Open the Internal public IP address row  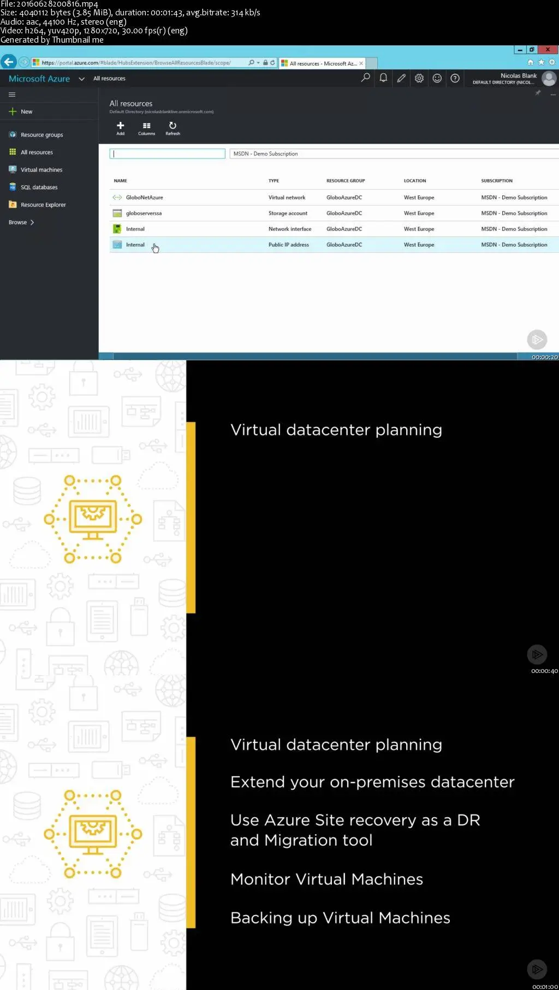334,245
